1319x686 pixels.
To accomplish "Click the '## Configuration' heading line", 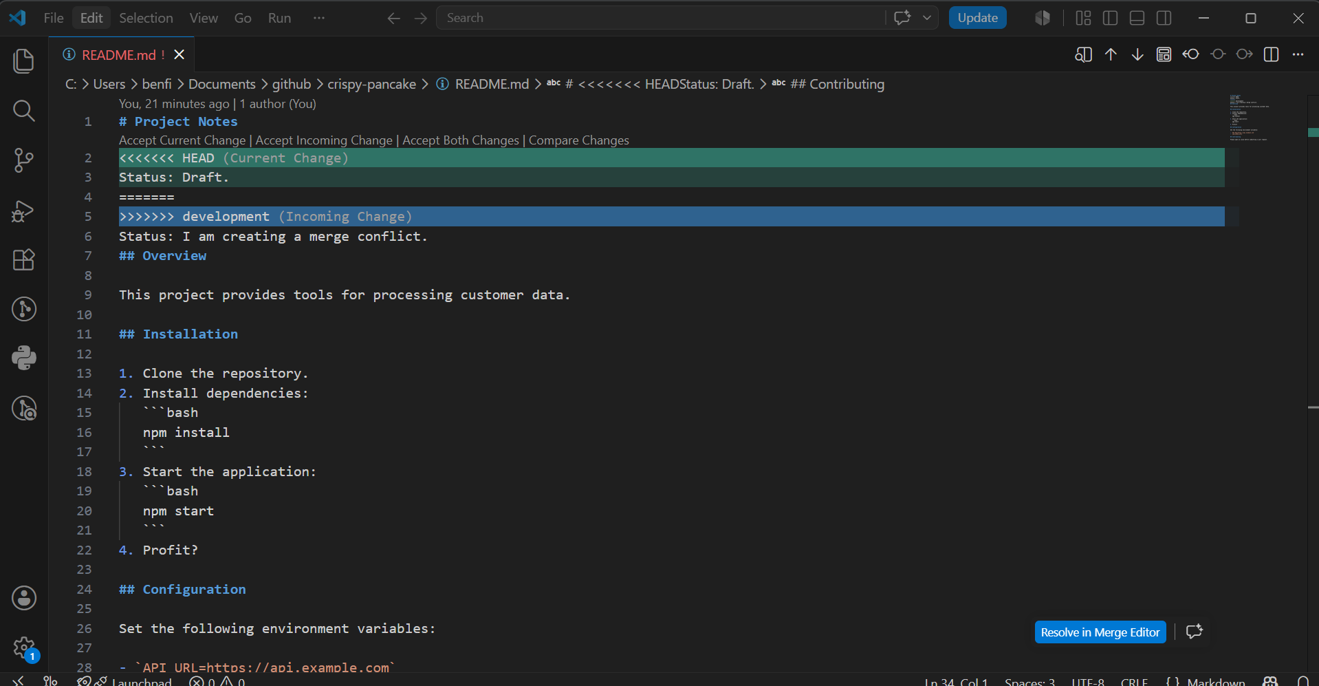I will pyautogui.click(x=182, y=590).
